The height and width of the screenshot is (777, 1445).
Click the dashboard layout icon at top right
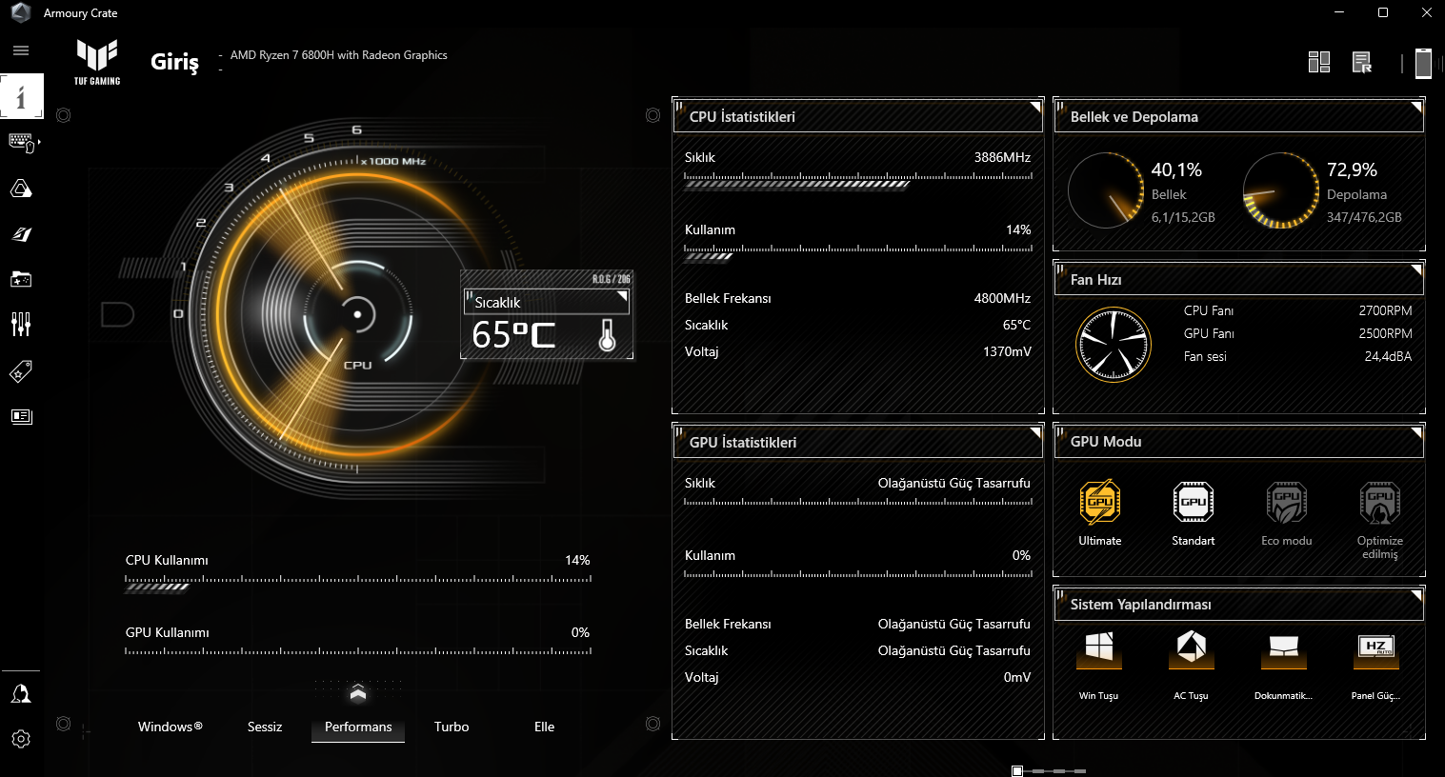1319,62
